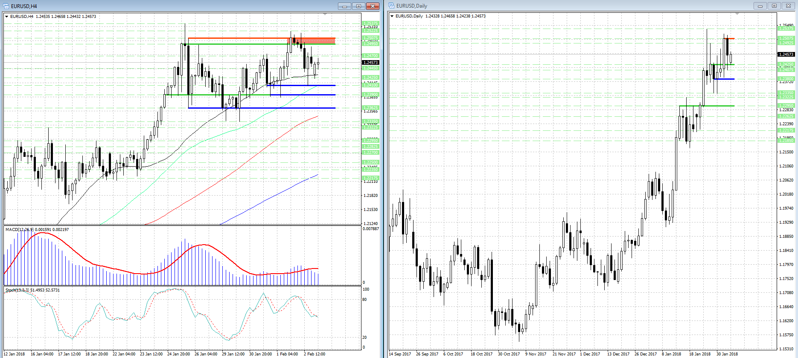Close the EURUSD,H4 chart window
This screenshot has height=358, width=798.
click(x=373, y=6)
